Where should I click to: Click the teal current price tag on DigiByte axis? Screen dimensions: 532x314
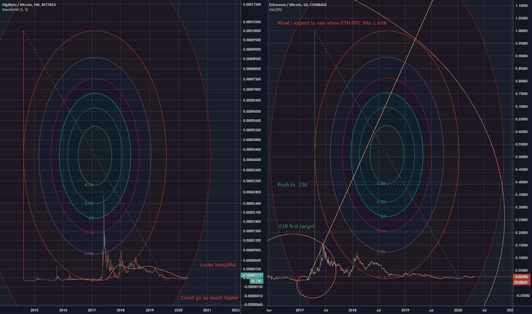251,275
